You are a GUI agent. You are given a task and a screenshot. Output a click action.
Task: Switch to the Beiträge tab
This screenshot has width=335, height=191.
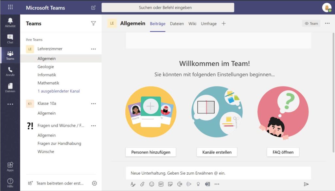pyautogui.click(x=158, y=24)
